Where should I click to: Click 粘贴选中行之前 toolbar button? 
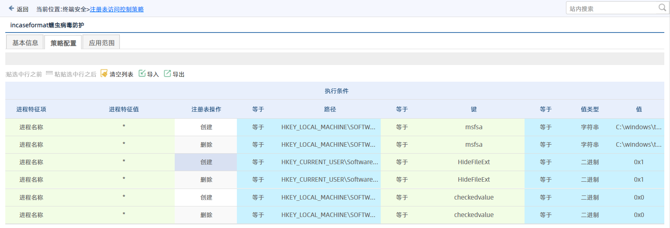24,74
